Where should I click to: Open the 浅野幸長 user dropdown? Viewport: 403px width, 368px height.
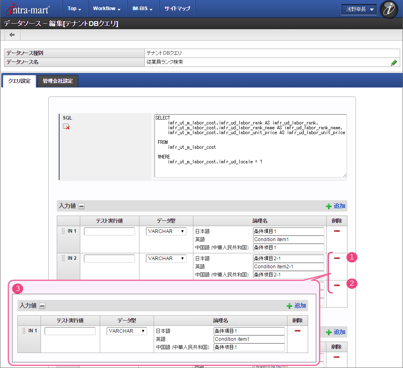tap(359, 9)
